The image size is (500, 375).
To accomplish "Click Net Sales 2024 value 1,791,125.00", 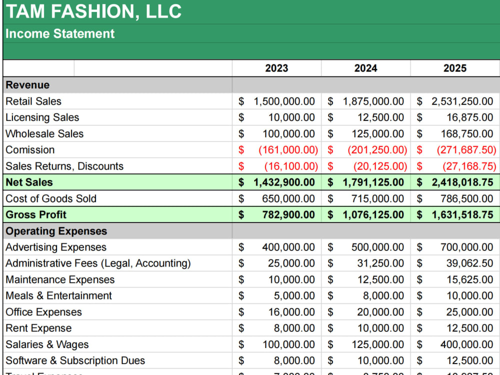I will [x=373, y=182].
